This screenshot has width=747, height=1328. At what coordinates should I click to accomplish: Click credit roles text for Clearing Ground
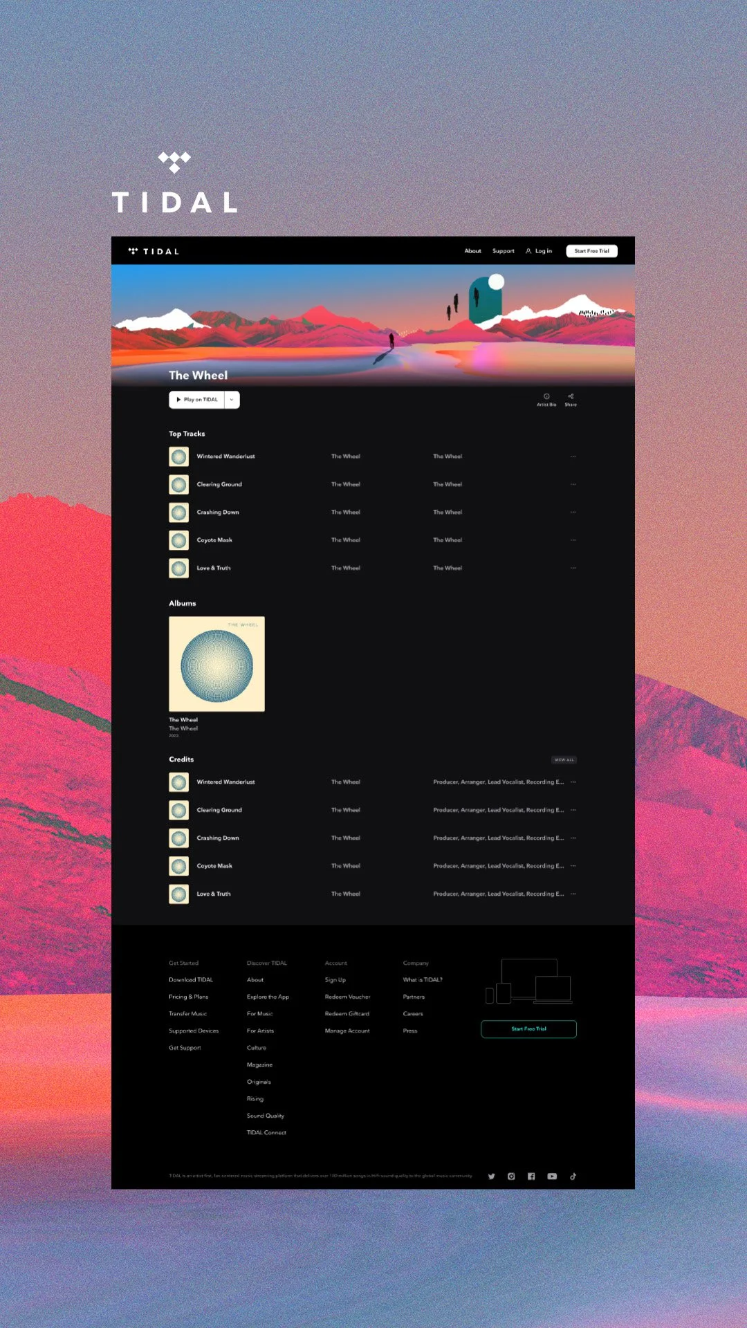pyautogui.click(x=499, y=810)
